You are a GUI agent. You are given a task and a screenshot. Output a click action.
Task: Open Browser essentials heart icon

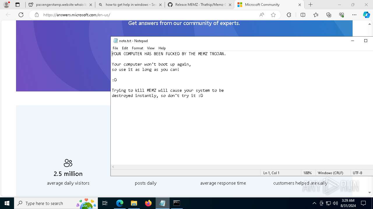[x=342, y=15]
